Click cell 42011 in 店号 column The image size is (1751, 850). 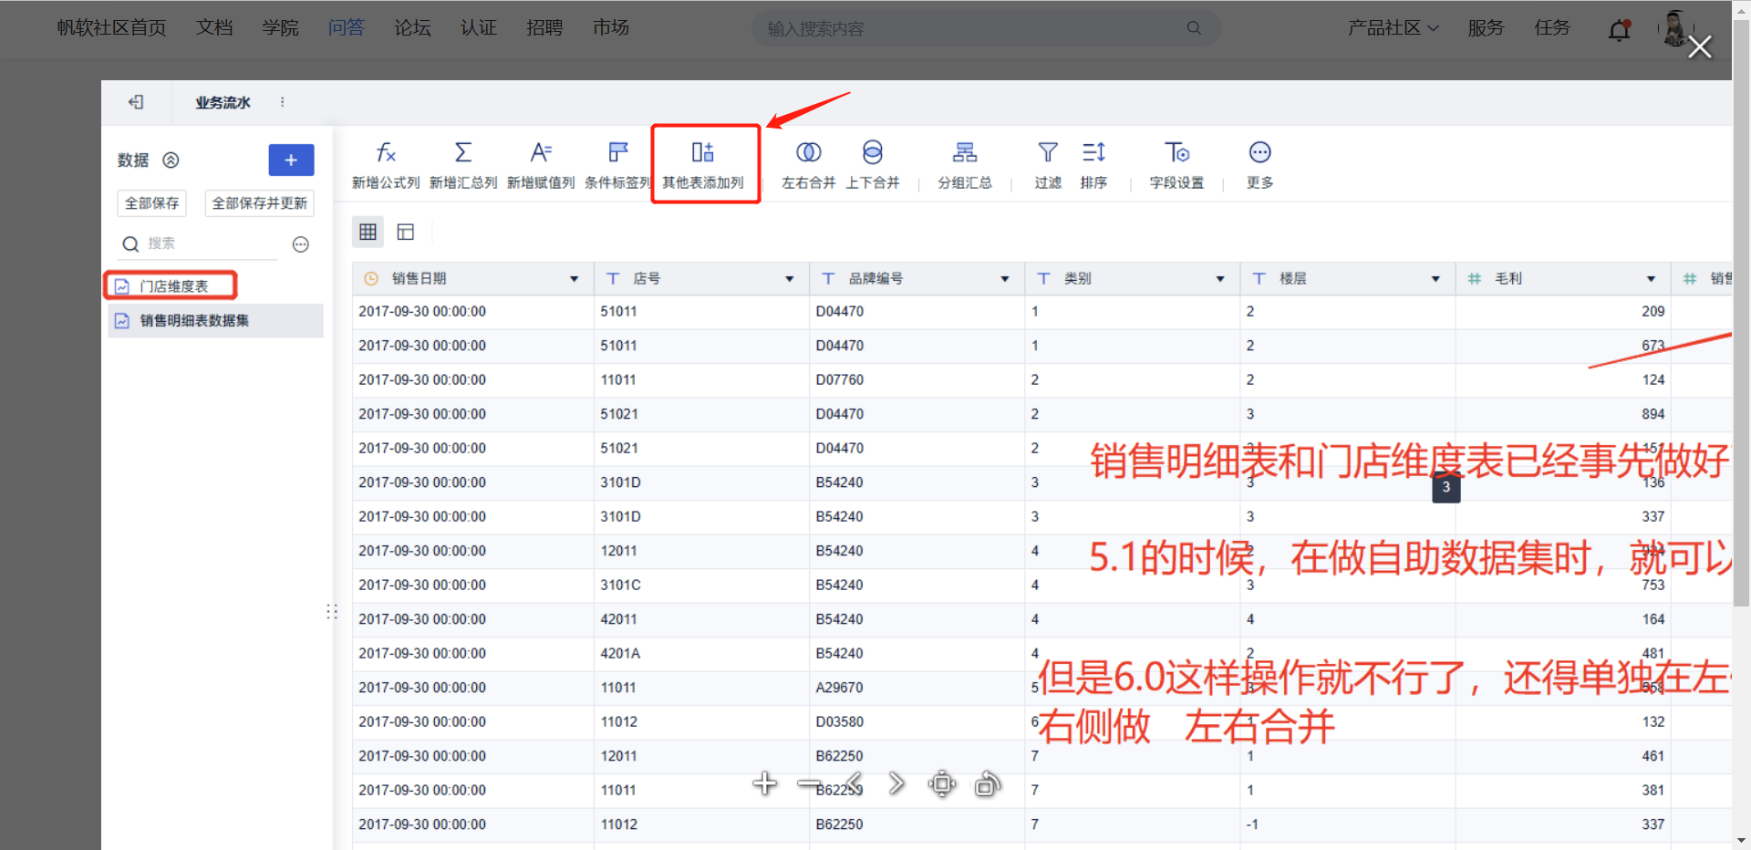point(701,619)
